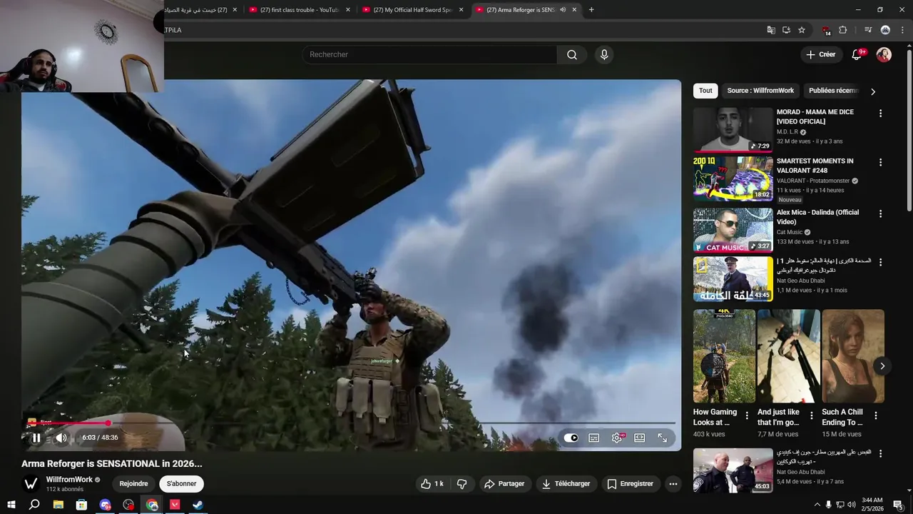The width and height of the screenshot is (913, 514).
Task: Open Alex Mica - Dalinda video thumbnail
Action: coord(733,231)
